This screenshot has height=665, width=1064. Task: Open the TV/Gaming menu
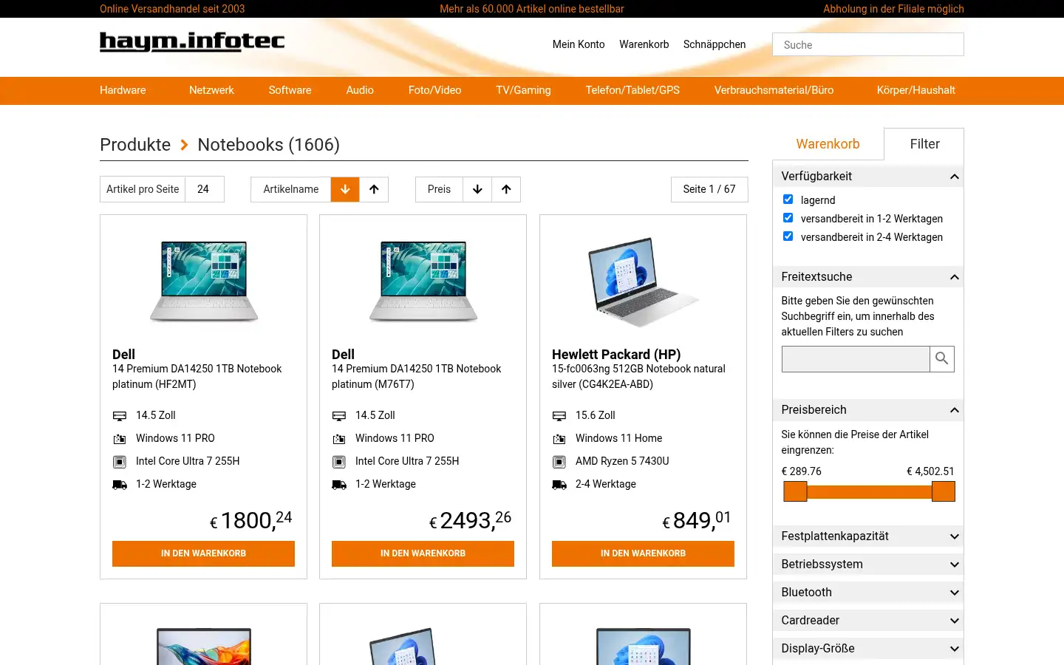[523, 90]
